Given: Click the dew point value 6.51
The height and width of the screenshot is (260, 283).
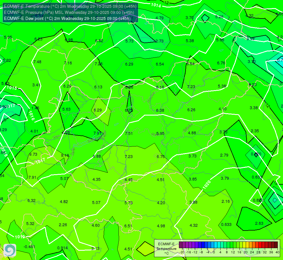Looking at the screenshot, I should 128,226.
